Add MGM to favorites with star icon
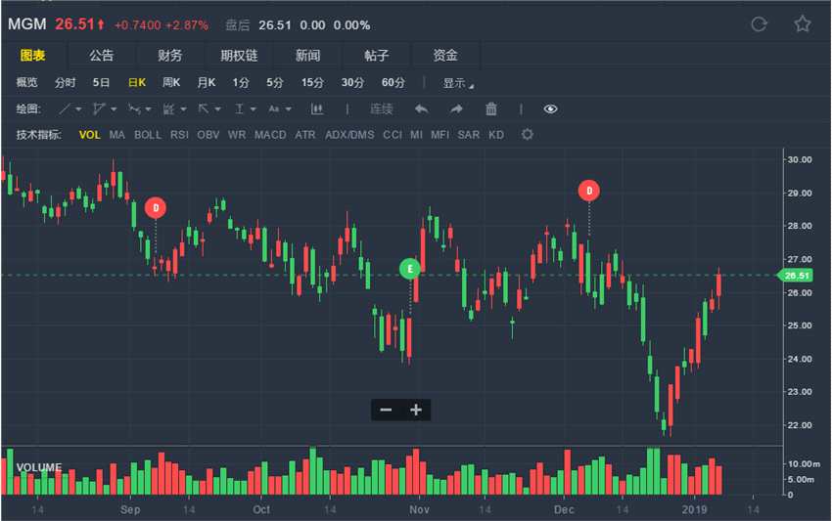The image size is (832, 521). 803,23
